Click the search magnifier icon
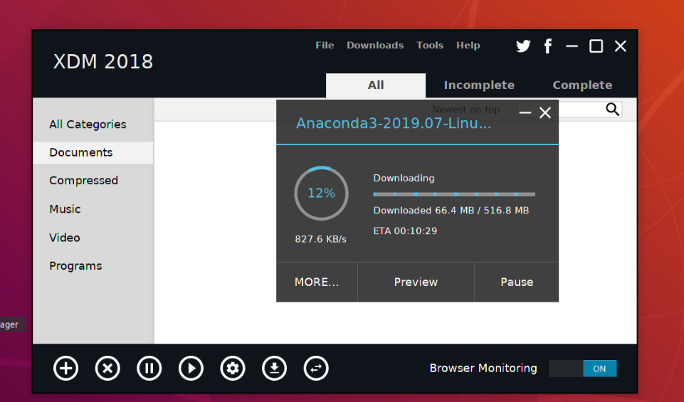Viewport: 684px width, 402px height. pyautogui.click(x=612, y=110)
